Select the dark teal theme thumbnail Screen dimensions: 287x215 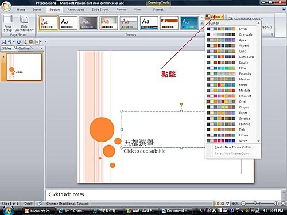pyautogui.click(x=189, y=23)
